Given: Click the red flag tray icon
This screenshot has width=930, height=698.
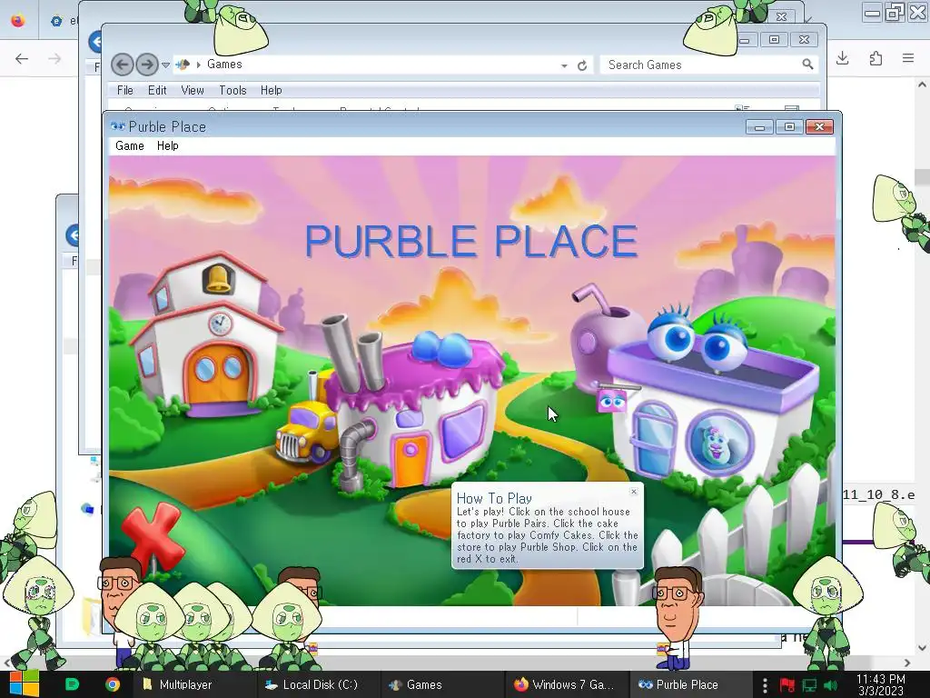Looking at the screenshot, I should tap(787, 685).
